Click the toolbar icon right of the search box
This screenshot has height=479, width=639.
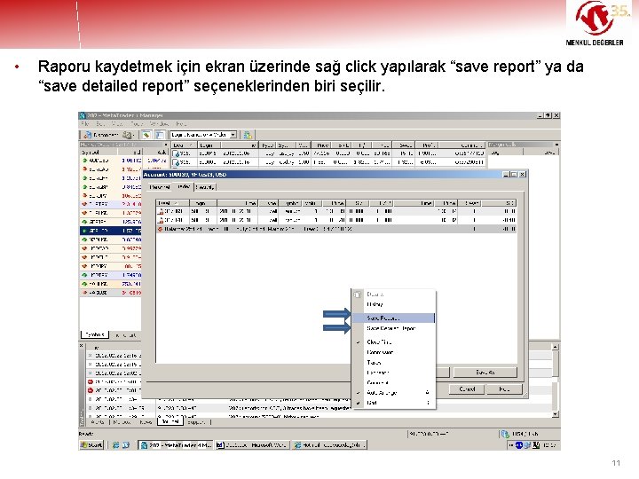248,135
